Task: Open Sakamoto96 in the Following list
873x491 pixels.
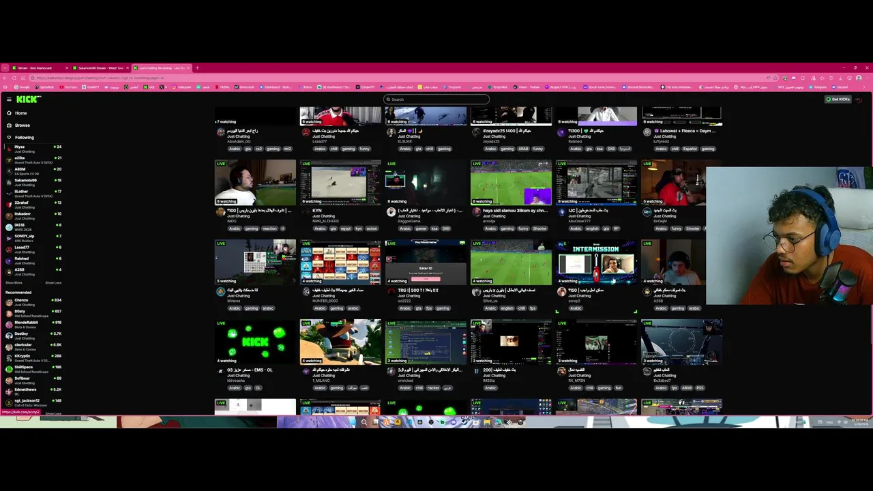Action: [x=34, y=181]
